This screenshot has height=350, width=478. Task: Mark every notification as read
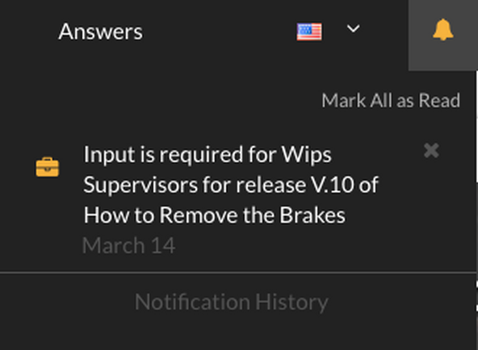click(x=391, y=101)
